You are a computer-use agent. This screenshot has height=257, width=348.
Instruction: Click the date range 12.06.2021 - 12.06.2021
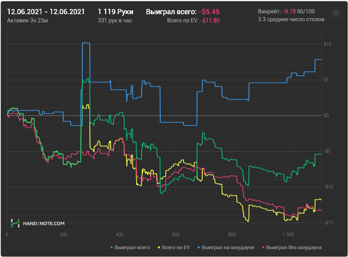[x=46, y=12]
